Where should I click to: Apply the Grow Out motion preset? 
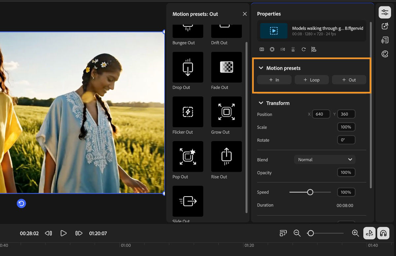click(x=226, y=112)
